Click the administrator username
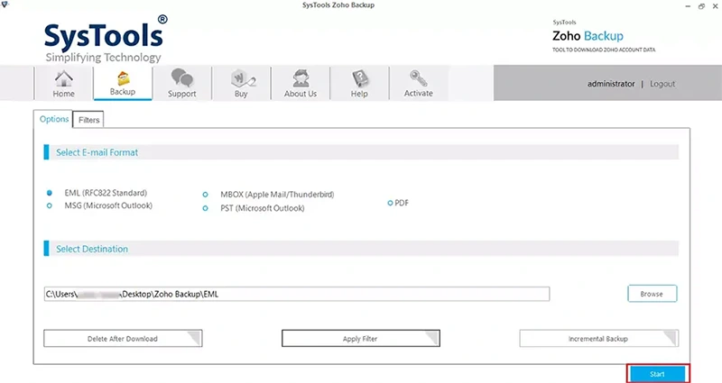The height and width of the screenshot is (383, 722). point(611,84)
